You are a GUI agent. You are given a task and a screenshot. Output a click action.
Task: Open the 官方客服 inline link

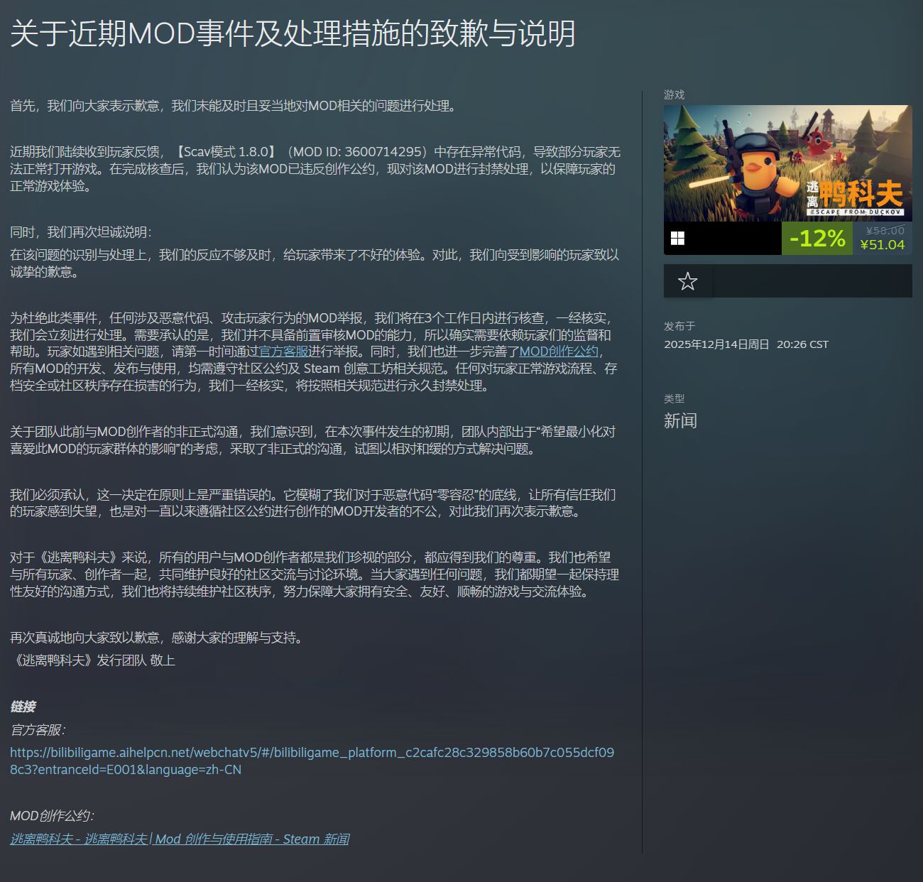[283, 352]
